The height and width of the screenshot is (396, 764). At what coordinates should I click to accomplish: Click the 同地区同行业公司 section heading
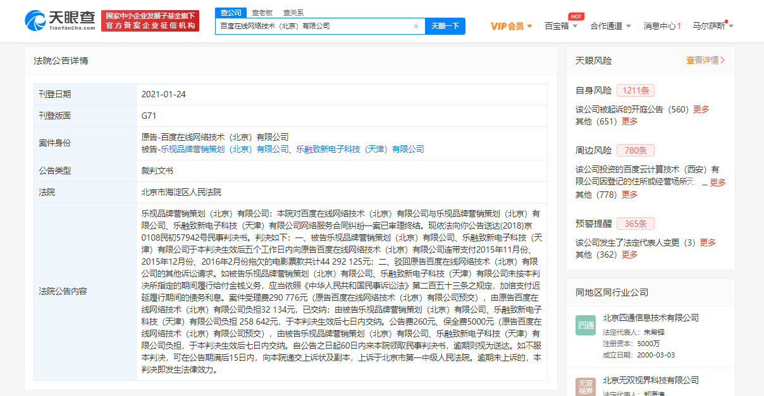pos(612,292)
